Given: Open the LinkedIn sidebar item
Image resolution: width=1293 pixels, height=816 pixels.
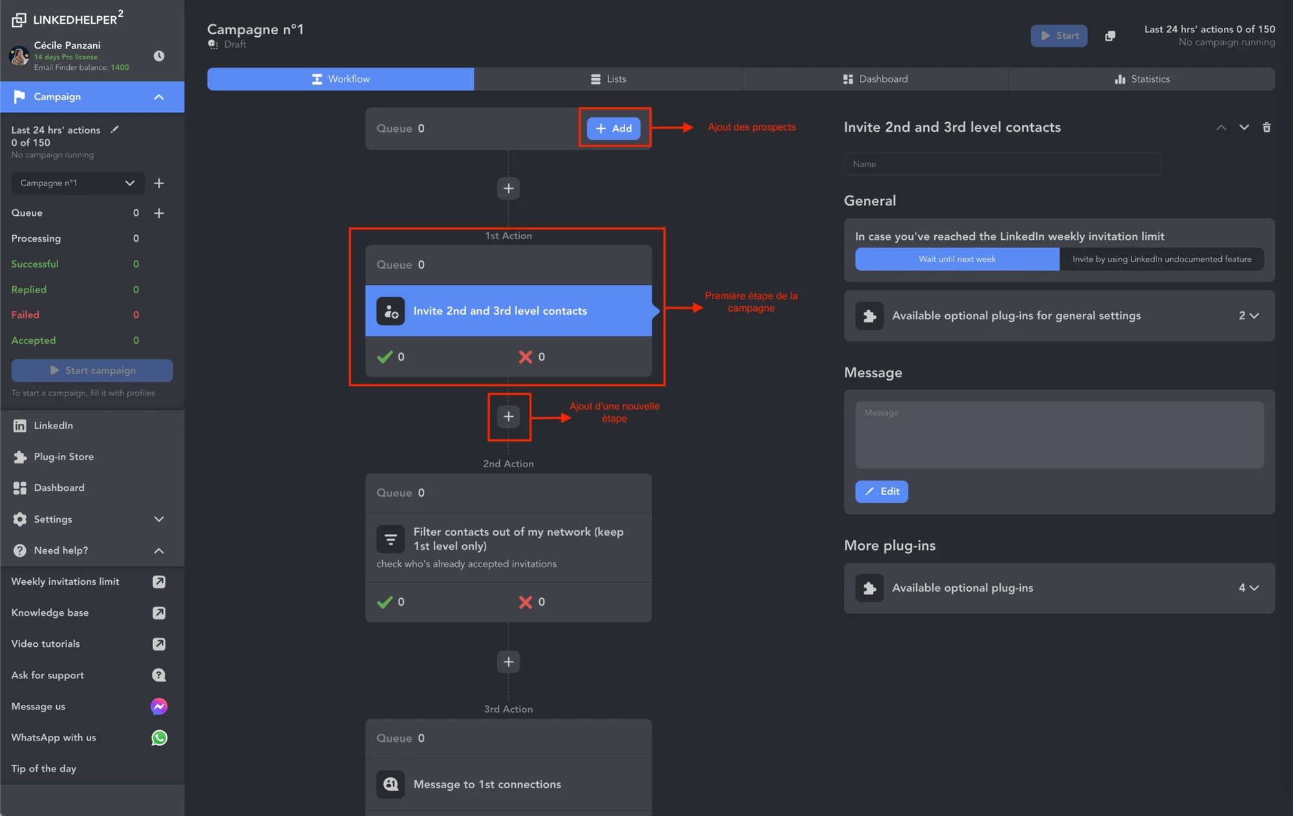Looking at the screenshot, I should pyautogui.click(x=92, y=425).
